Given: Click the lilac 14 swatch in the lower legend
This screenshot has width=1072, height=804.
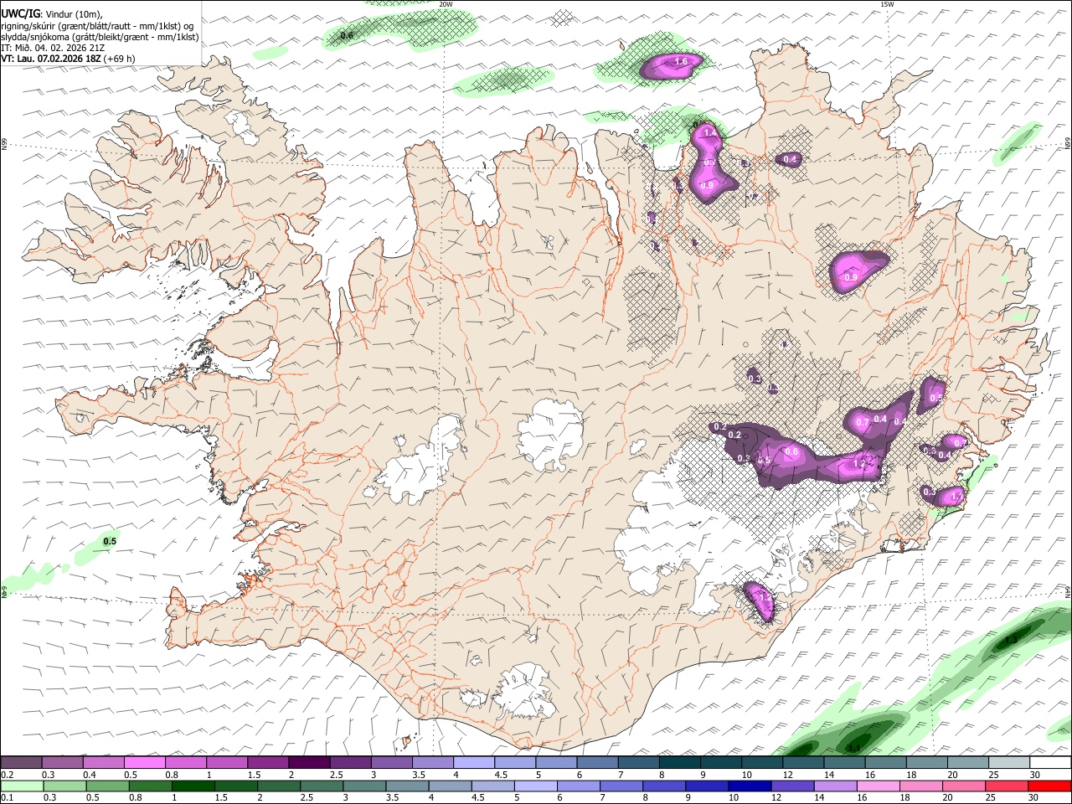Looking at the screenshot, I should 836,786.
